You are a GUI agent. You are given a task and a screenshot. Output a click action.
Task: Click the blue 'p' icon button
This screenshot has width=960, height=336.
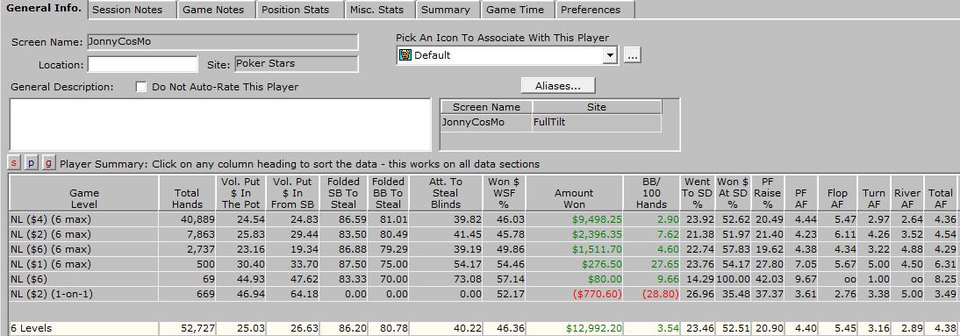tap(32, 163)
